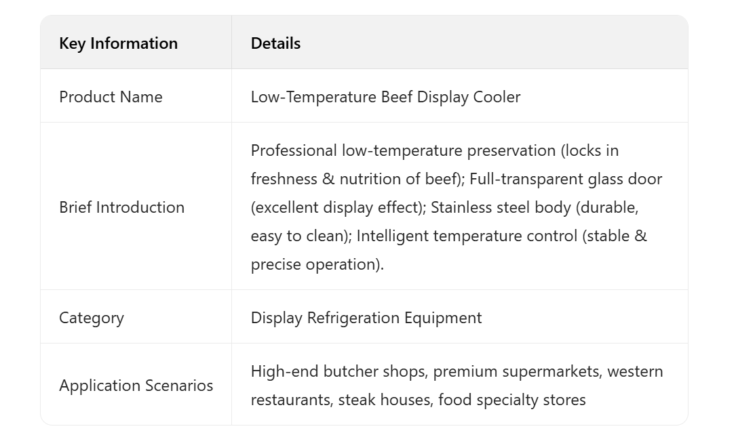
Task: Click the "Key Information" column header
Action: coord(118,43)
